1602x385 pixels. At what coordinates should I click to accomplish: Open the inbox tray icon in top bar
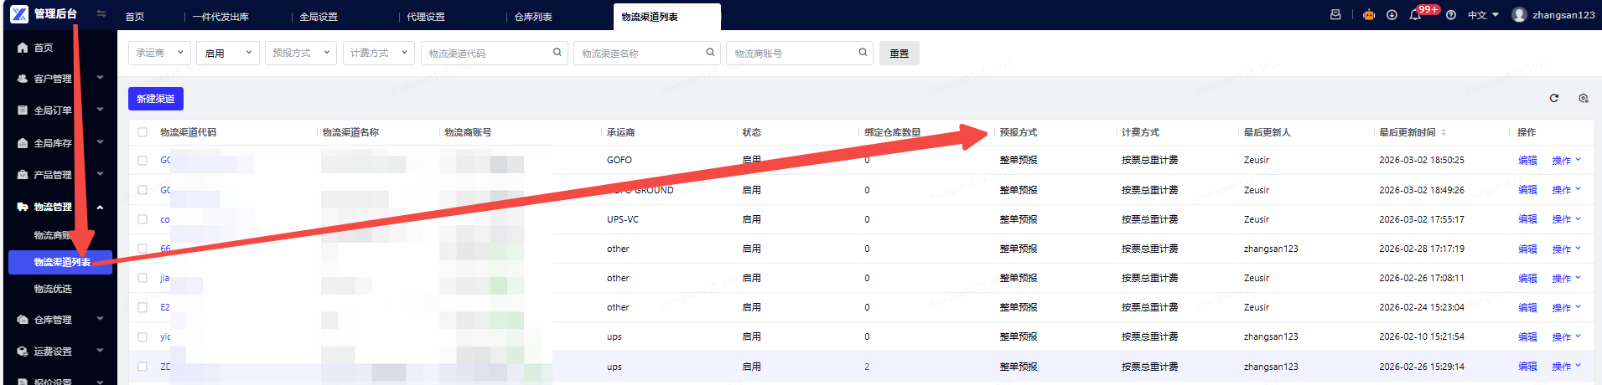point(1335,15)
